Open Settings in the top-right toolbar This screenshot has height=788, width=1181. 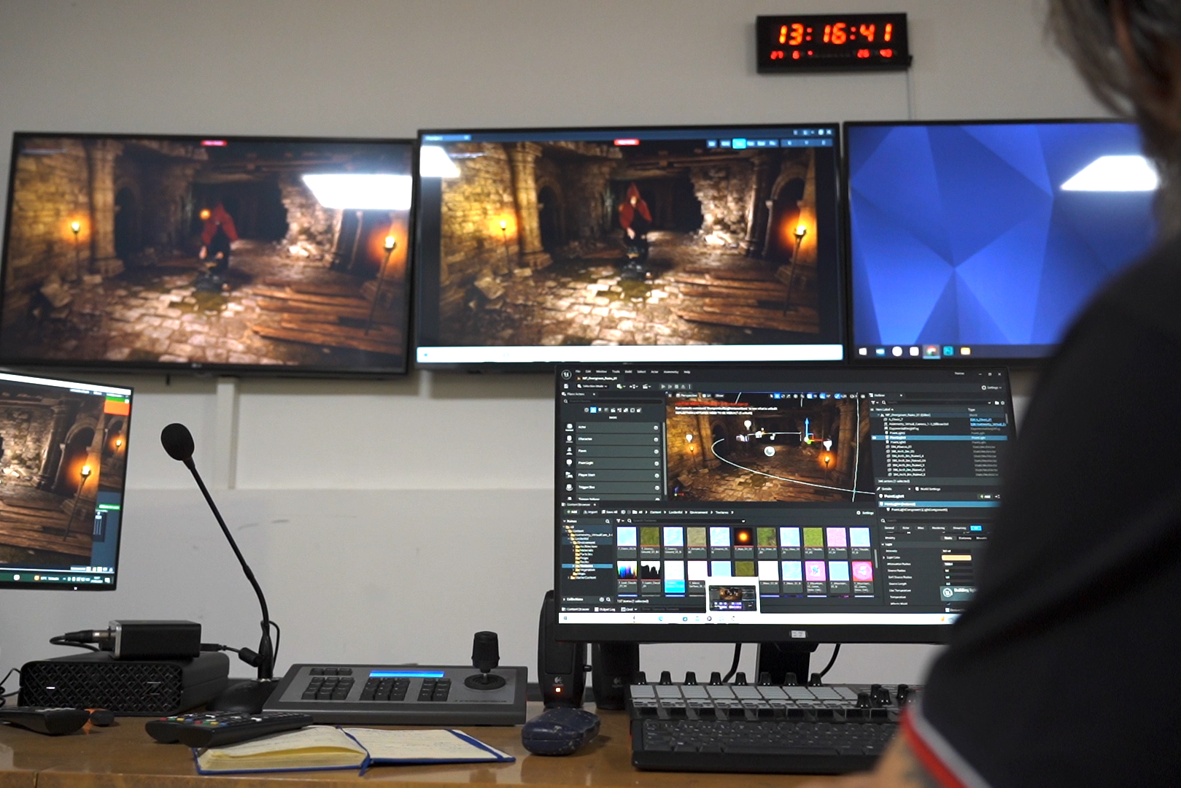[x=991, y=387]
